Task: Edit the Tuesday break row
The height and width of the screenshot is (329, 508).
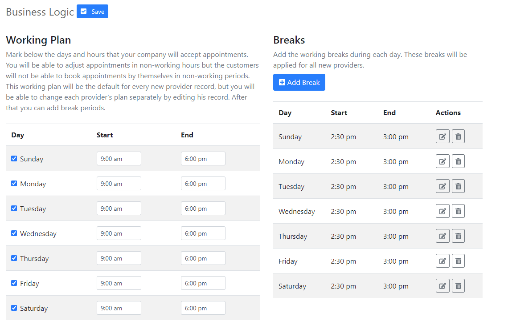Action: (x=442, y=186)
